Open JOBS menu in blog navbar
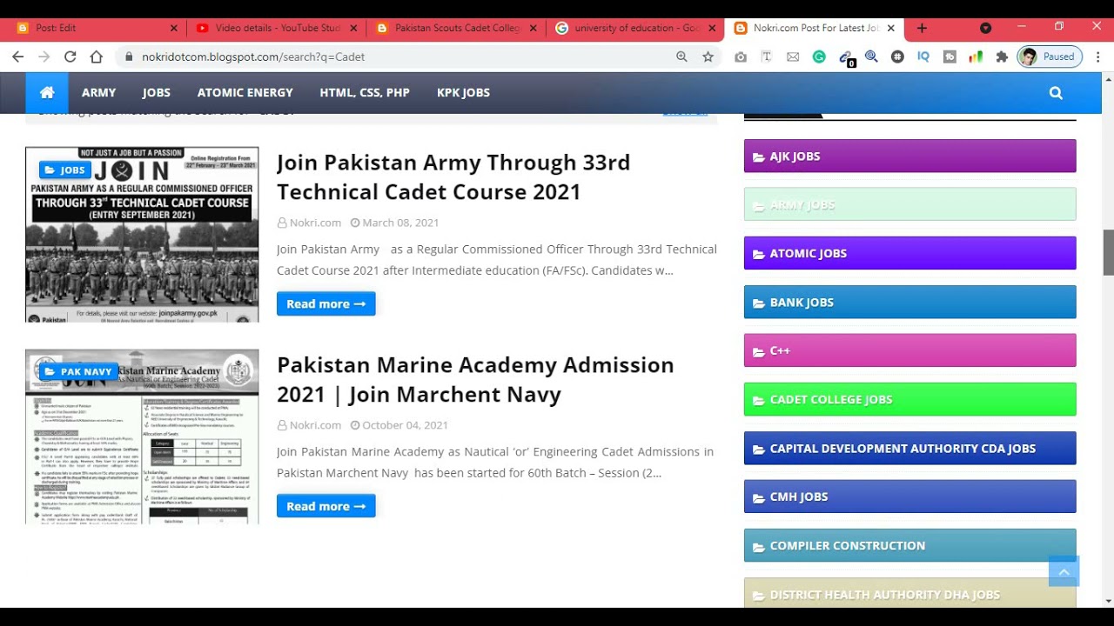Image resolution: width=1114 pixels, height=626 pixels. point(157,92)
